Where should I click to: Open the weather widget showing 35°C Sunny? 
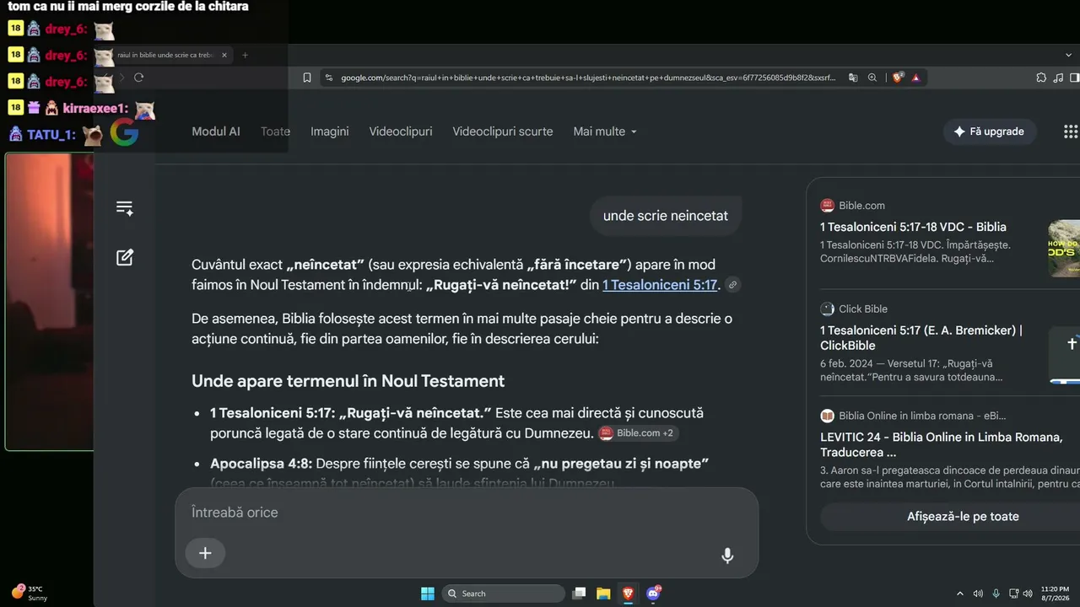click(30, 593)
